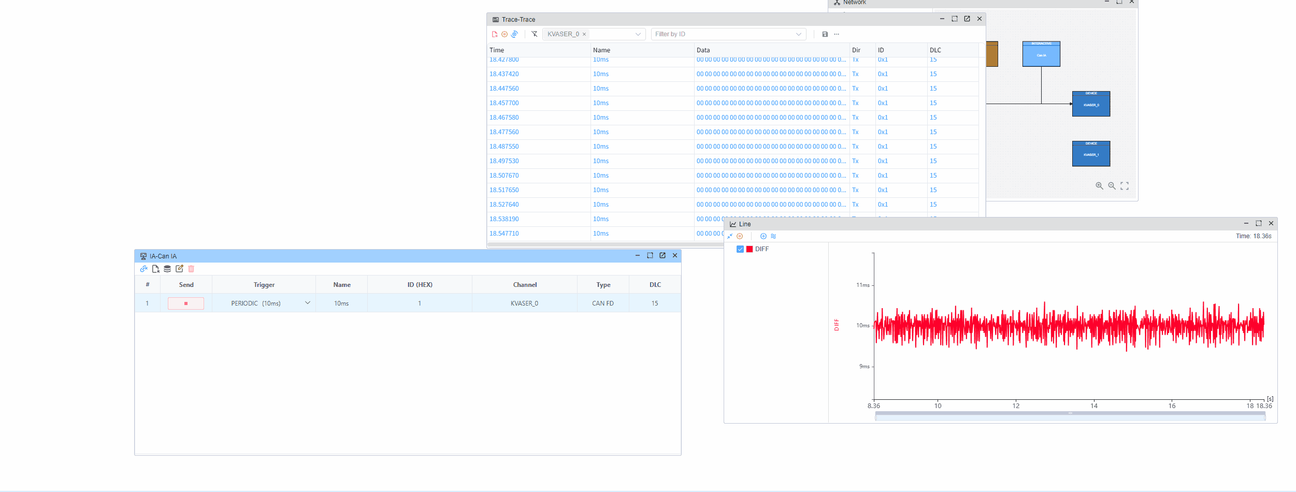Open the database icon in IA-Can IA toolbar
This screenshot has width=1296, height=492.
click(x=167, y=269)
